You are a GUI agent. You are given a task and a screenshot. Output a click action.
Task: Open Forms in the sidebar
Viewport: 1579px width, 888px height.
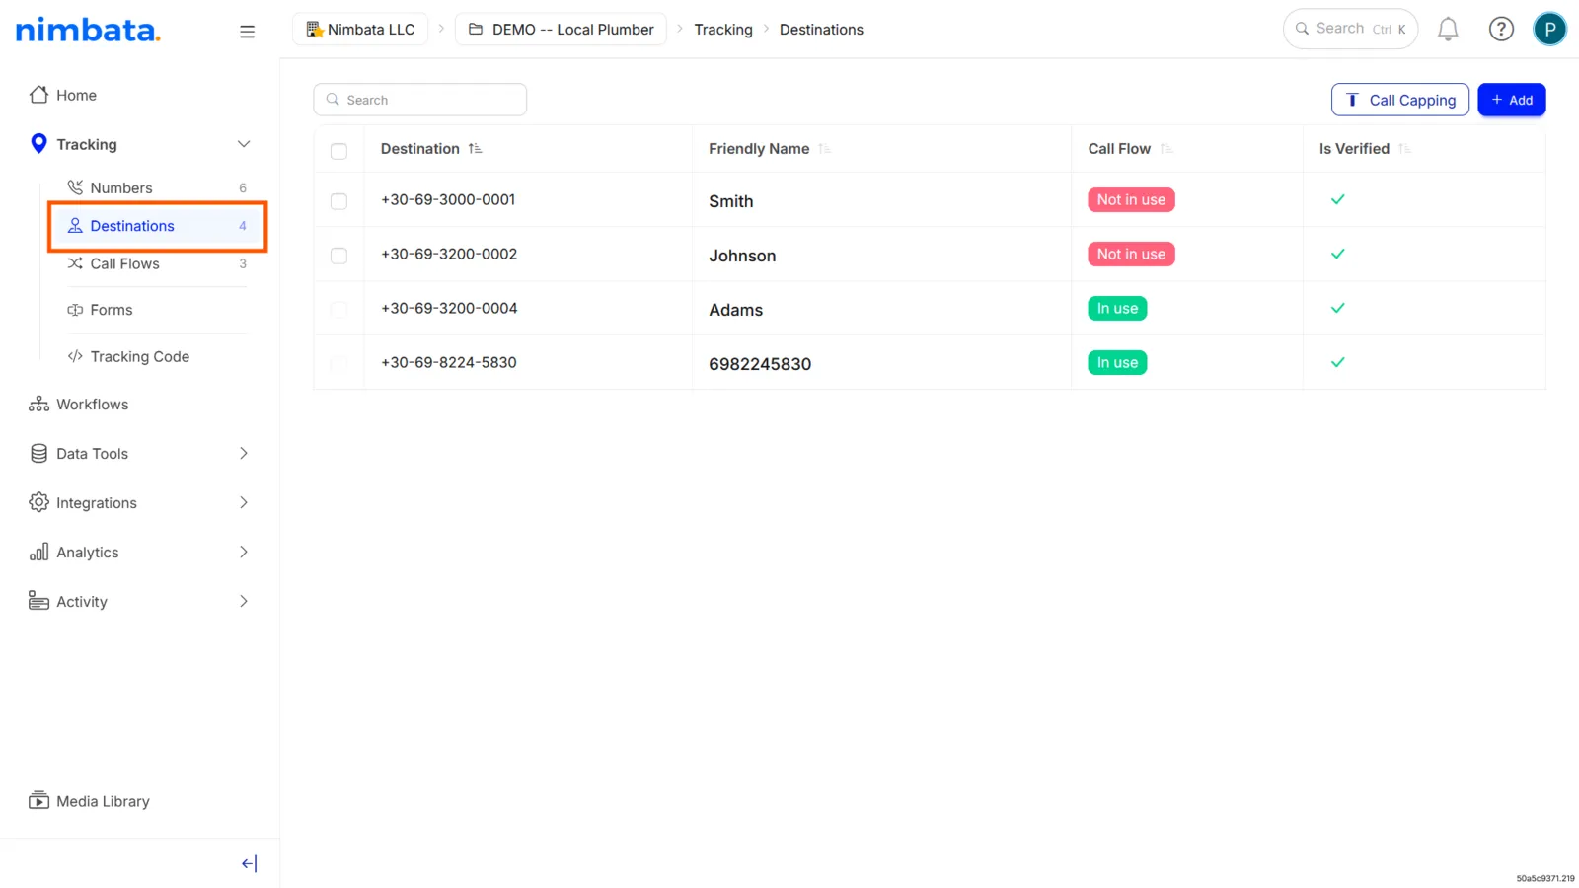[x=157, y=310]
